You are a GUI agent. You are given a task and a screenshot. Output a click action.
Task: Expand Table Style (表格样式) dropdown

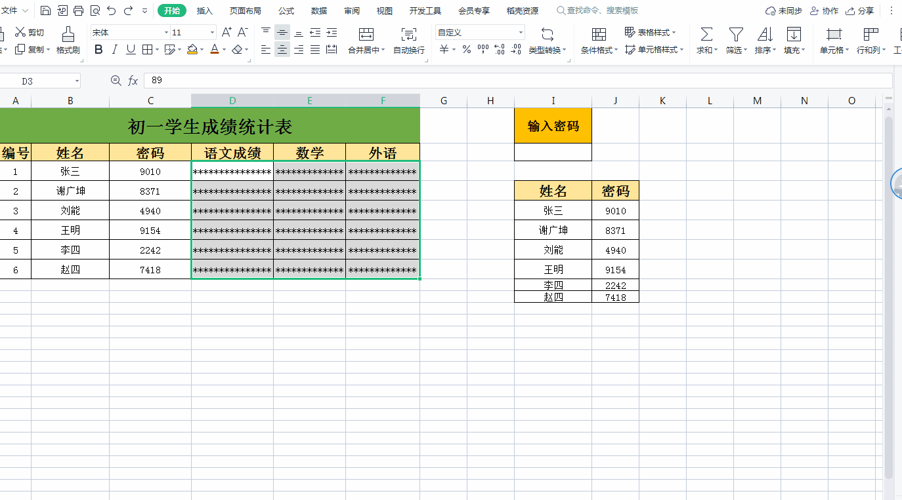click(674, 32)
